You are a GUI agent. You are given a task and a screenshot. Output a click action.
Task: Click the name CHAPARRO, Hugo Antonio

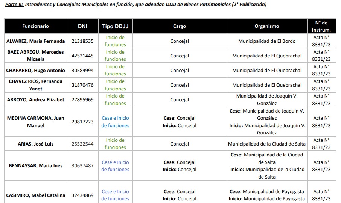coord(35,71)
